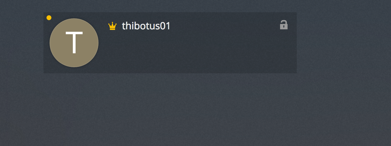Toggle the lock on thibotus01's card
391x146 pixels.
coord(284,25)
